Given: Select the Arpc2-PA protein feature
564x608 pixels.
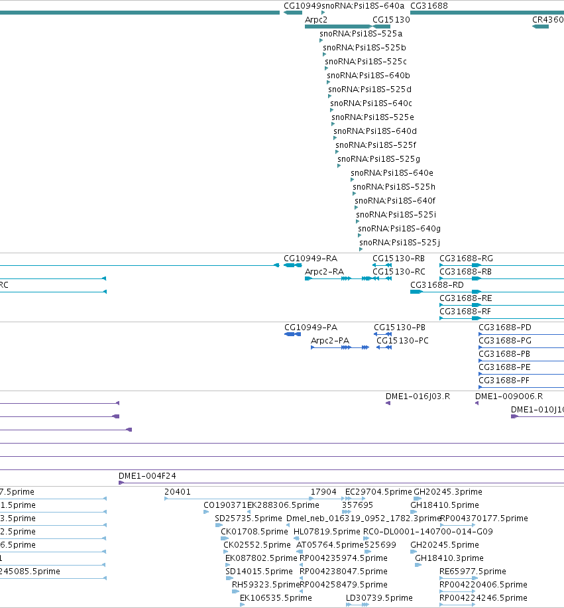Looking at the screenshot, I should point(340,347).
